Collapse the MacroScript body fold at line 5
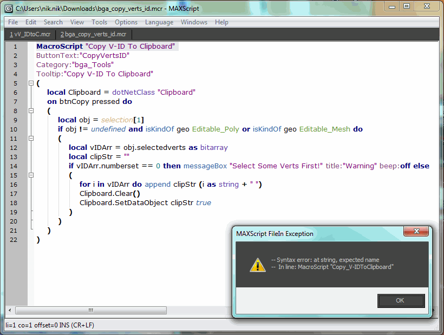This screenshot has width=444, height=335. pyautogui.click(x=31, y=83)
